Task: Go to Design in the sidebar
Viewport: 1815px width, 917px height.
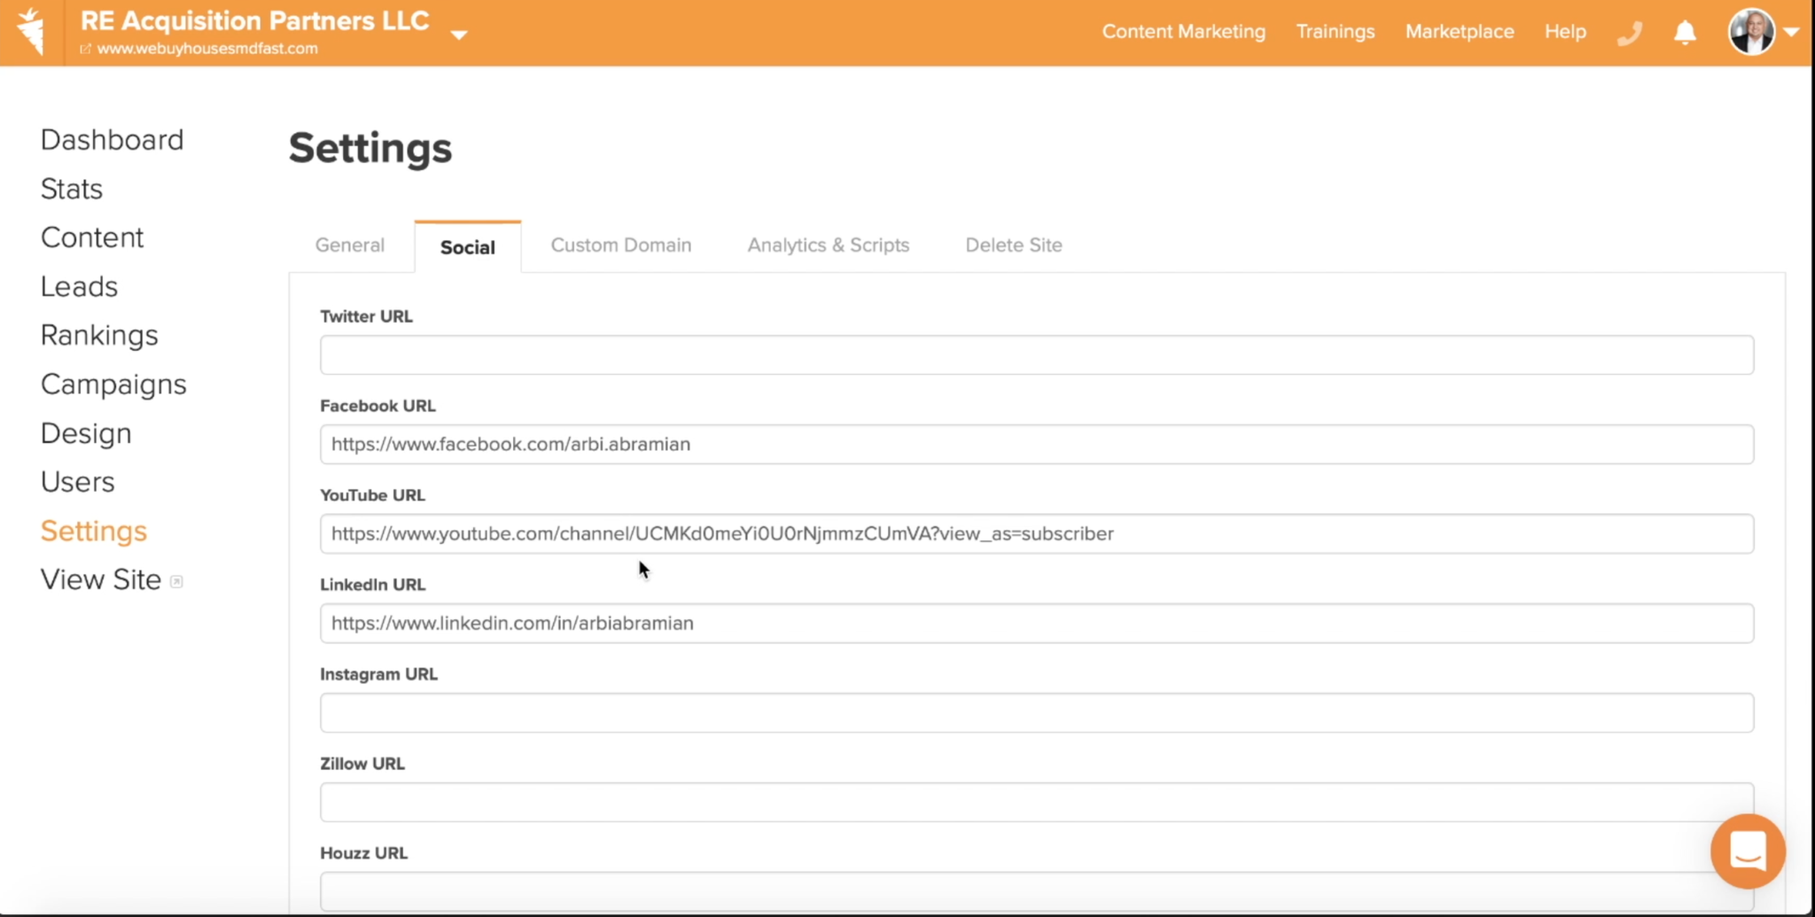Action: point(86,433)
